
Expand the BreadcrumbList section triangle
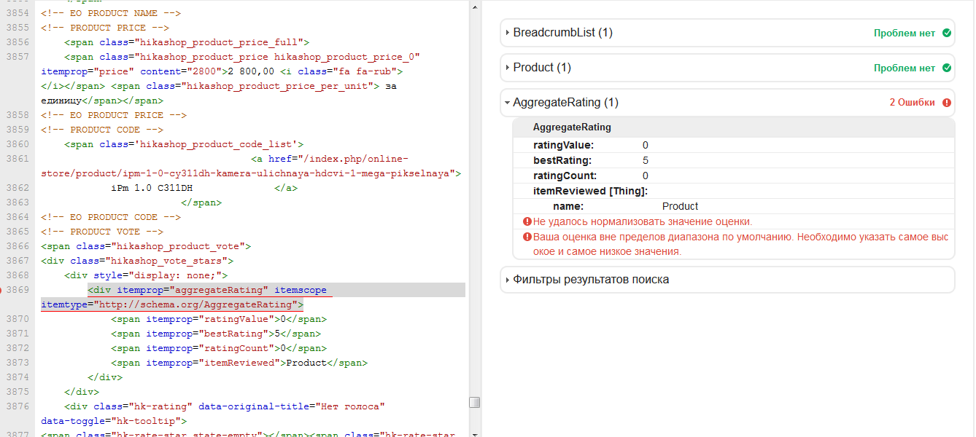click(x=507, y=33)
